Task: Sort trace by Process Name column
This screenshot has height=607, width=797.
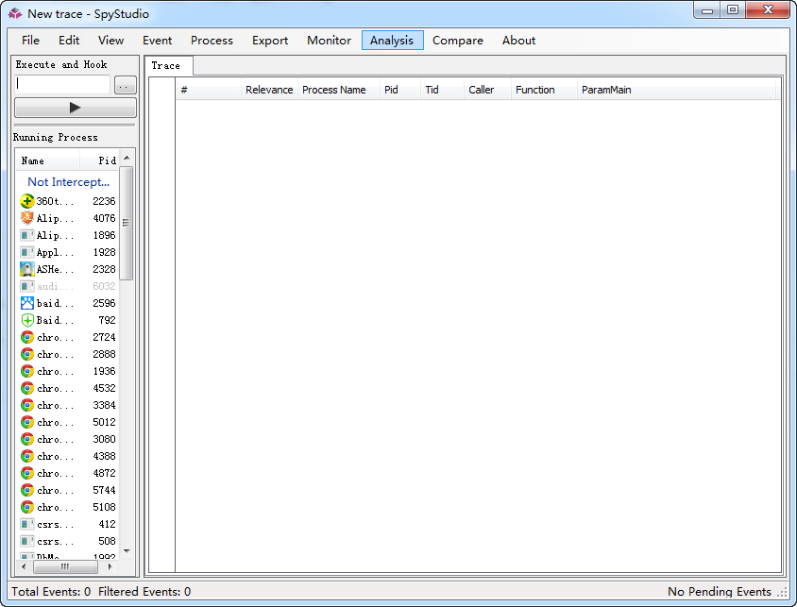Action: [338, 90]
